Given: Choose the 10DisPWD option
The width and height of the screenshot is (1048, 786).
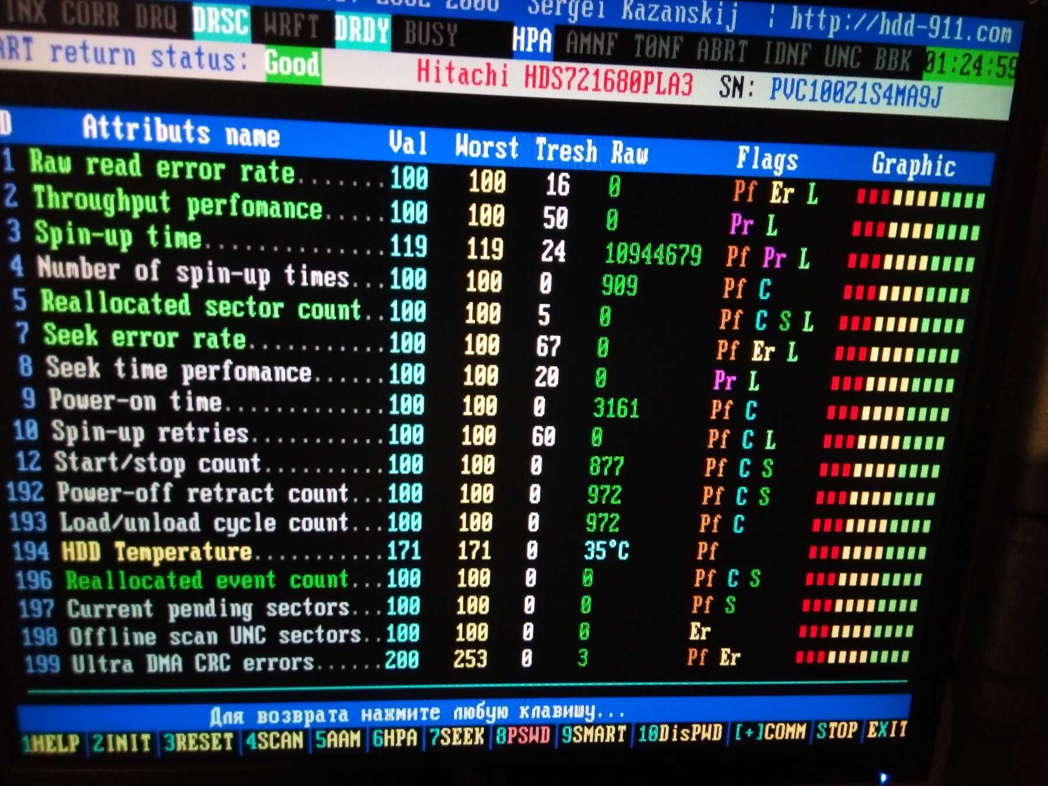Looking at the screenshot, I should coord(679,733).
